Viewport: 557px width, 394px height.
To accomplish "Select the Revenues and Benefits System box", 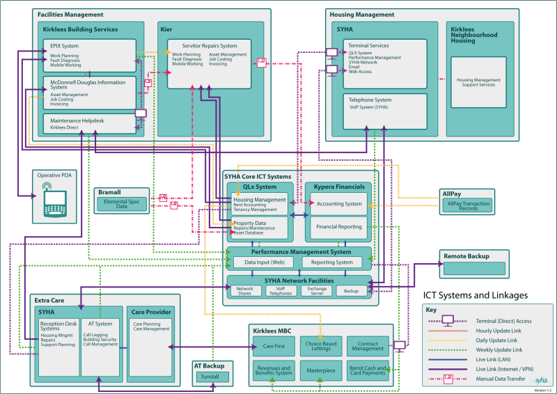I will [x=274, y=370].
